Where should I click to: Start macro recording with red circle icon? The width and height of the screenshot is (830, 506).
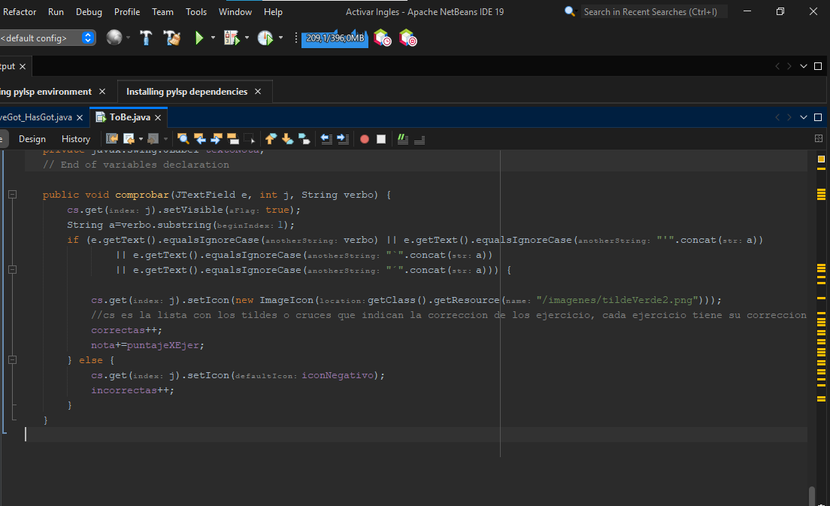(x=364, y=138)
